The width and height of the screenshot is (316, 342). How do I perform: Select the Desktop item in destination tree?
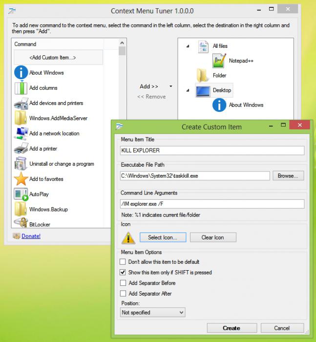click(x=222, y=90)
